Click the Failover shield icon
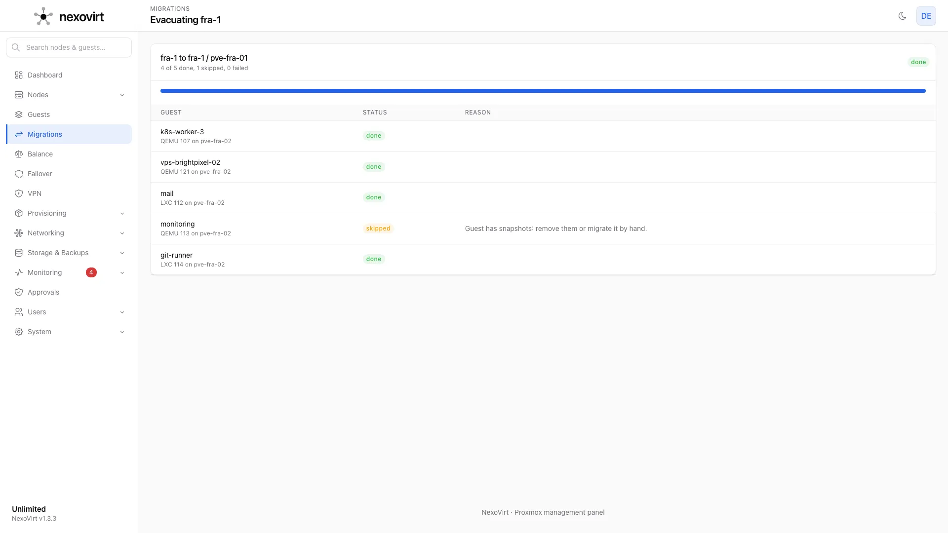Screen dimensions: 948x533 point(19,174)
